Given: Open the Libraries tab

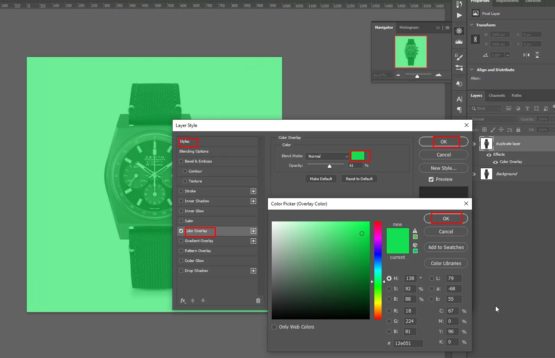Looking at the screenshot, I should [533, 1].
